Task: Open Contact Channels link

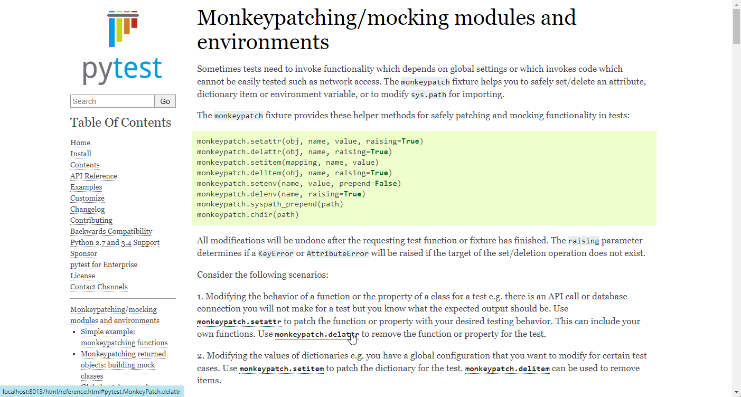Action: (99, 287)
